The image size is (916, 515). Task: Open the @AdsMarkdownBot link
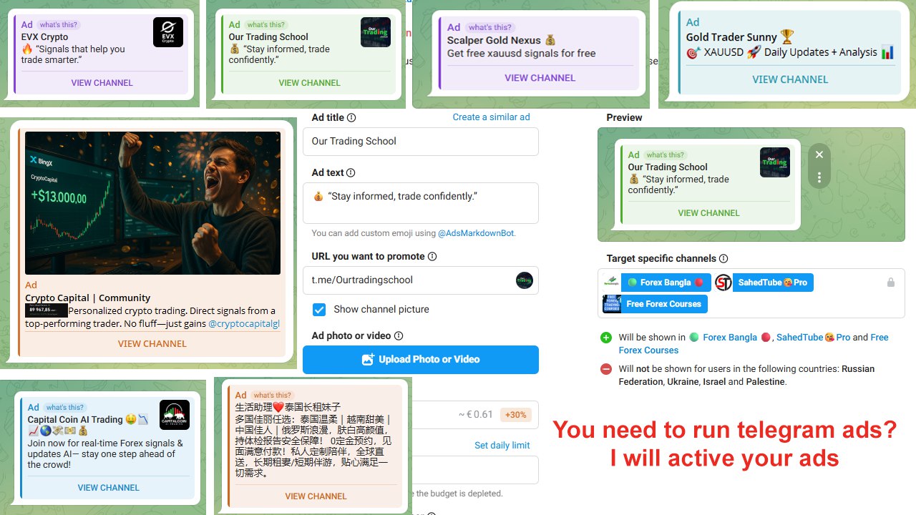pyautogui.click(x=476, y=233)
